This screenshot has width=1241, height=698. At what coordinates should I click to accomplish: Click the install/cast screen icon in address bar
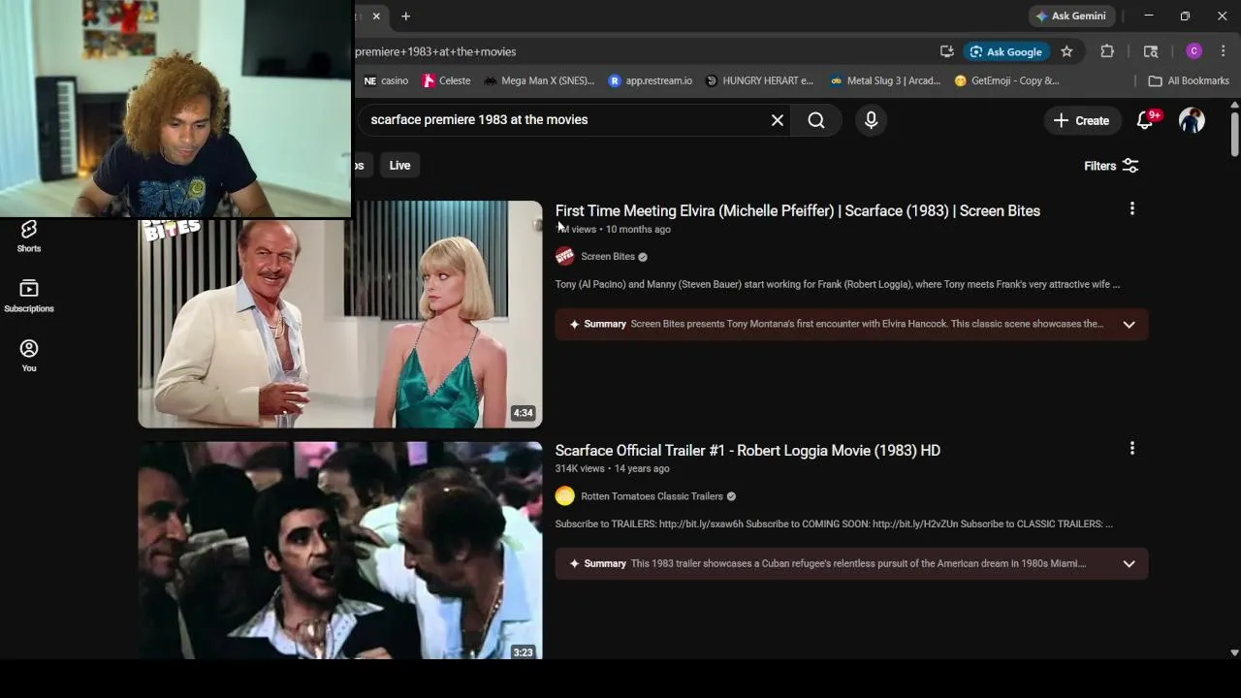(946, 51)
